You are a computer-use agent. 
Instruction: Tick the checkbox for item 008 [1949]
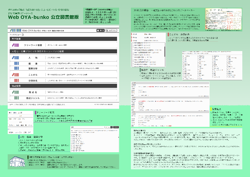tap(133, 52)
